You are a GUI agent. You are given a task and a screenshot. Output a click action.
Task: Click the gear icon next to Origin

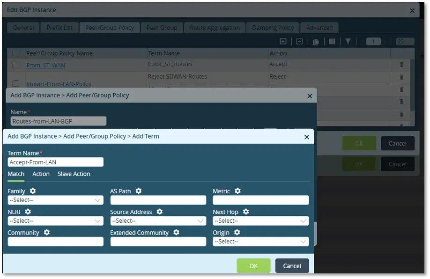pos(237,232)
